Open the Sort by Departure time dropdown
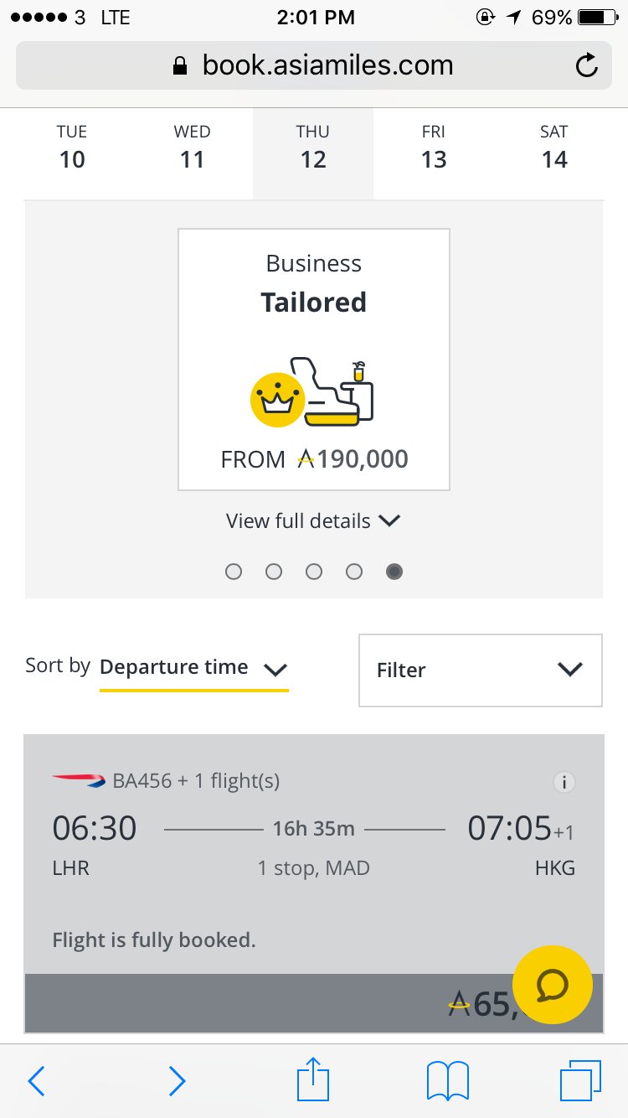 [x=193, y=668]
